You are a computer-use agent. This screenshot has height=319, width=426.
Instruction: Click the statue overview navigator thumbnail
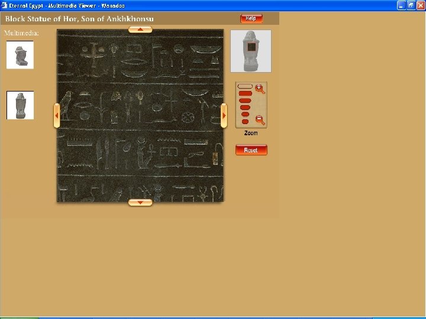click(x=251, y=51)
